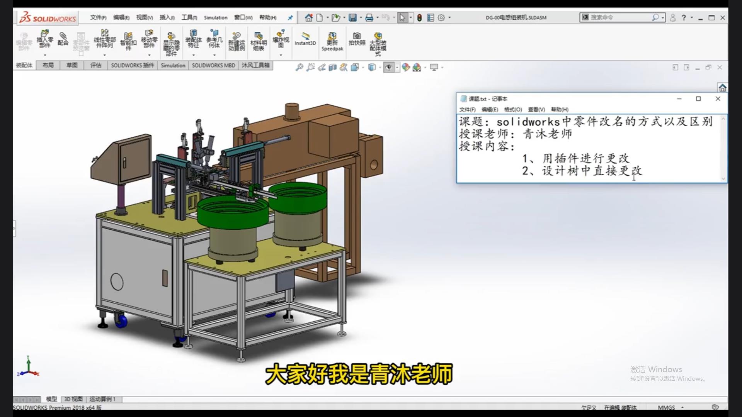
Task: Open Linear Component Pattern (线性零部件阵列) tool
Action: [x=105, y=39]
